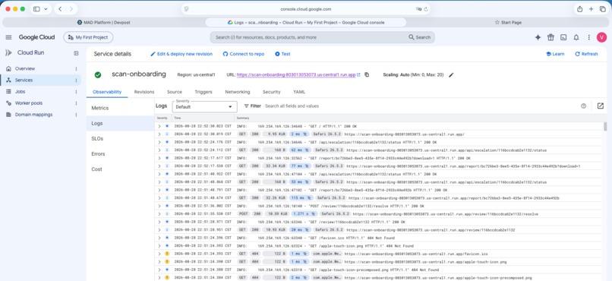Click Connect to repo
This screenshot has width=612, height=281.
tap(244, 54)
